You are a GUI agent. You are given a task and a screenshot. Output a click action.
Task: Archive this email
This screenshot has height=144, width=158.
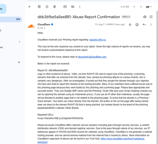(x=39, y=7)
